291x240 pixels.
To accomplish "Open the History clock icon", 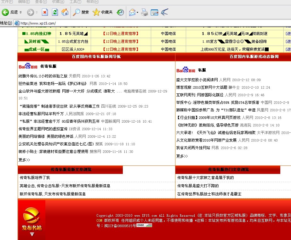I will tap(120, 12).
